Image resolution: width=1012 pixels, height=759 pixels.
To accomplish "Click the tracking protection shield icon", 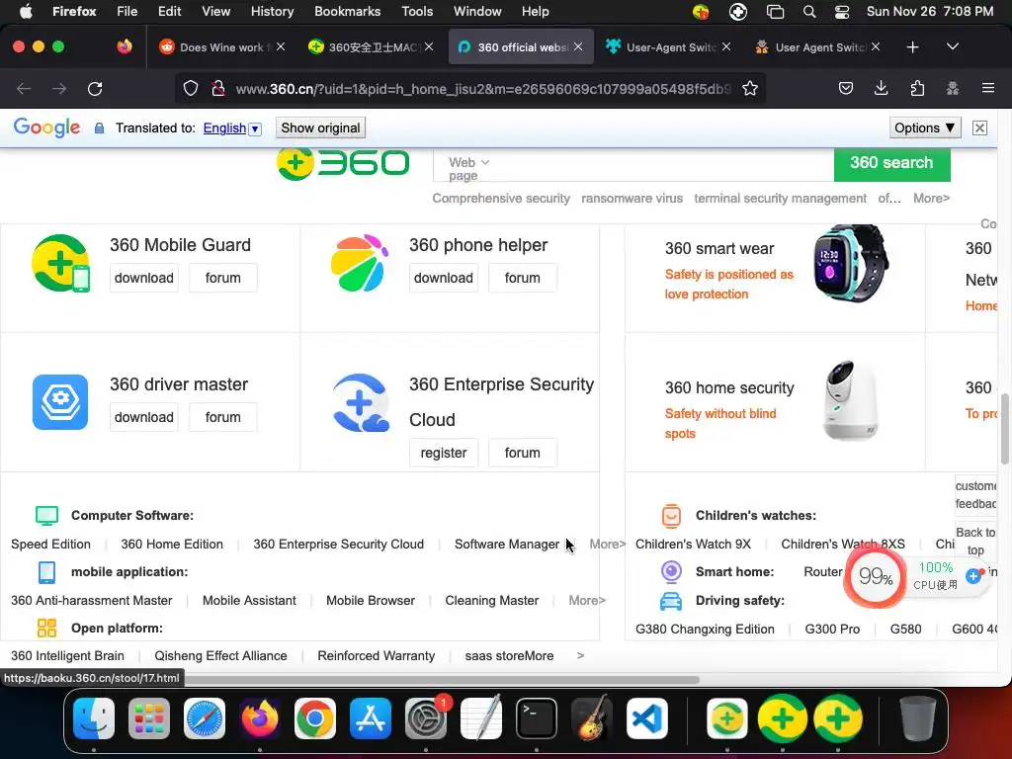I will pos(191,88).
